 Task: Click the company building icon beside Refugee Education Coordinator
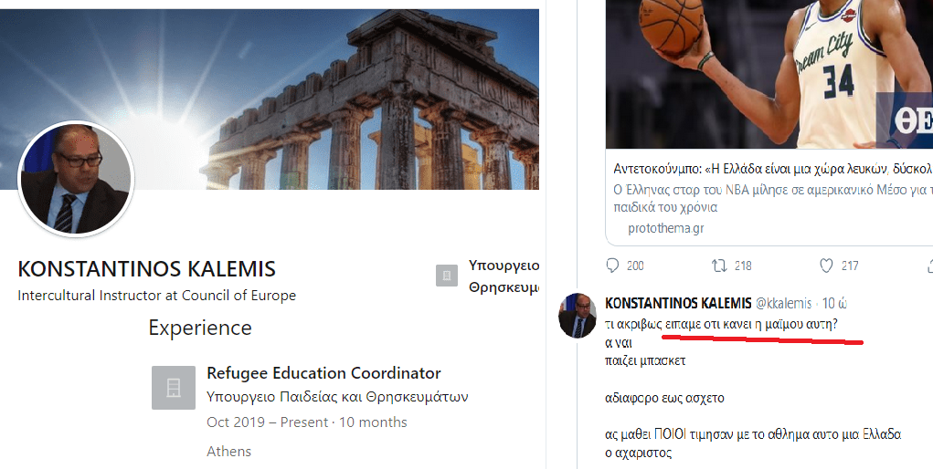(x=173, y=388)
